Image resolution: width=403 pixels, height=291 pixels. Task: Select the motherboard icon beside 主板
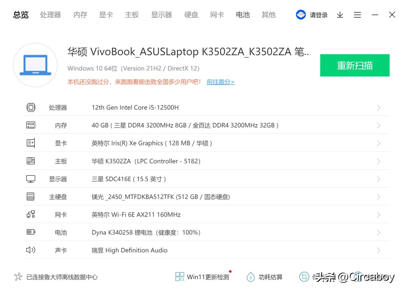[x=31, y=161]
